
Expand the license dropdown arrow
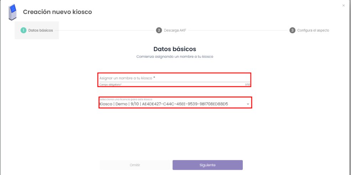[x=248, y=104]
